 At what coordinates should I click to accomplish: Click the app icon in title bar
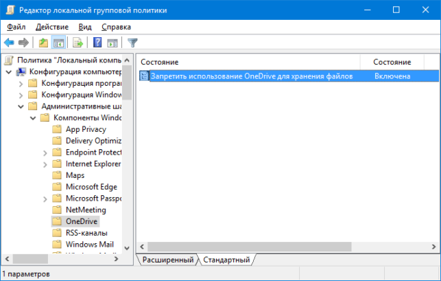click(10, 10)
